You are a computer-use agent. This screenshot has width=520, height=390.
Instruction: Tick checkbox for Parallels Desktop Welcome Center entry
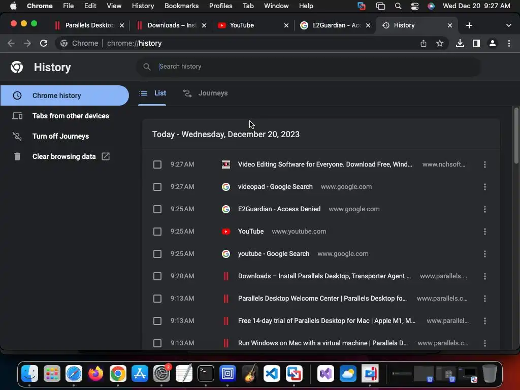[x=157, y=299]
